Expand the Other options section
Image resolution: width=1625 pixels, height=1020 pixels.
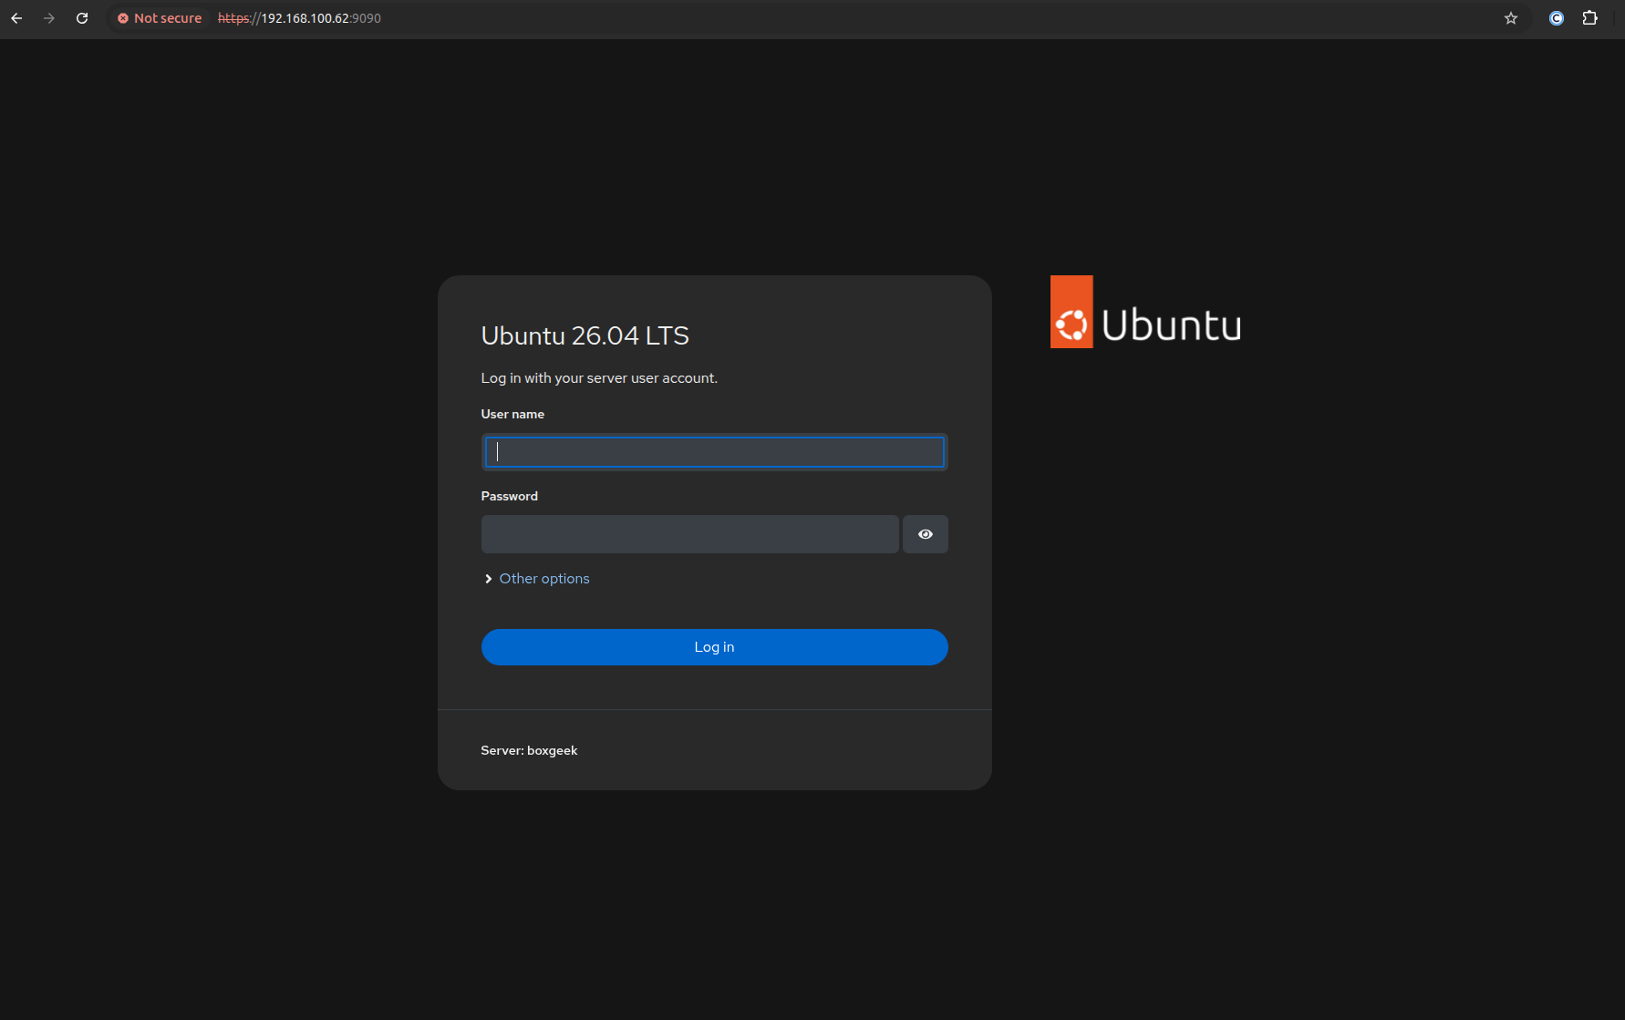[537, 579]
